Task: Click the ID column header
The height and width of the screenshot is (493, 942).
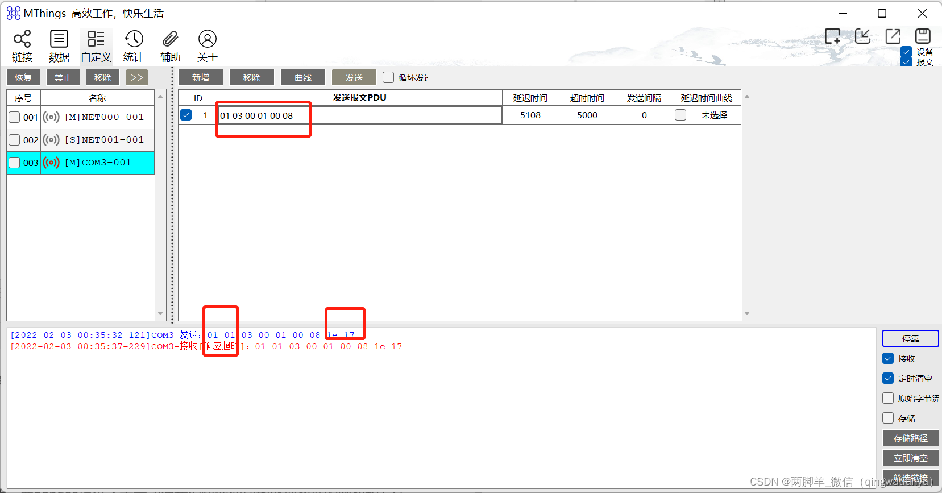Action: point(198,98)
